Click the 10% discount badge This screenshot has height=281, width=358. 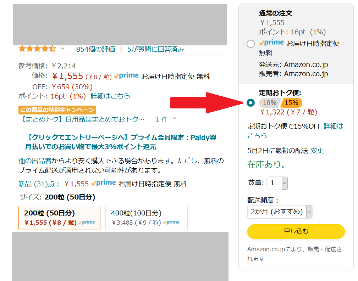click(x=270, y=103)
